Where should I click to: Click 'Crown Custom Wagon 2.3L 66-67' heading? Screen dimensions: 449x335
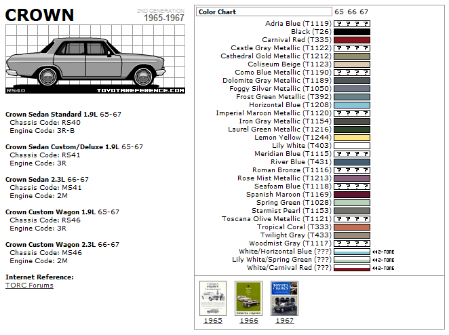coord(62,245)
